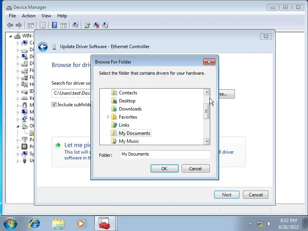The height and width of the screenshot is (231, 308).
Task: Click the blue Help question mark toolbar icon
Action: 54,25
